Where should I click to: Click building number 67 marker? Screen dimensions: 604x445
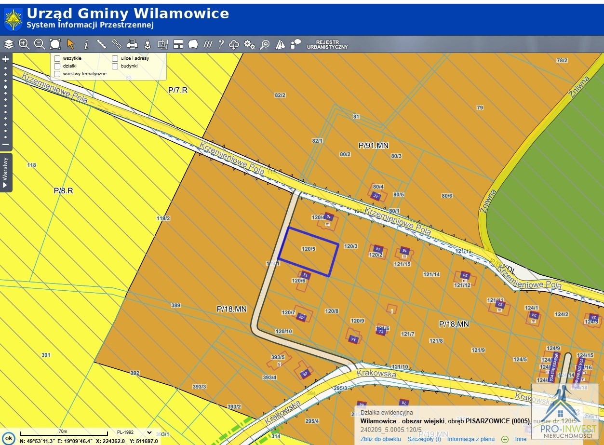(305, 374)
